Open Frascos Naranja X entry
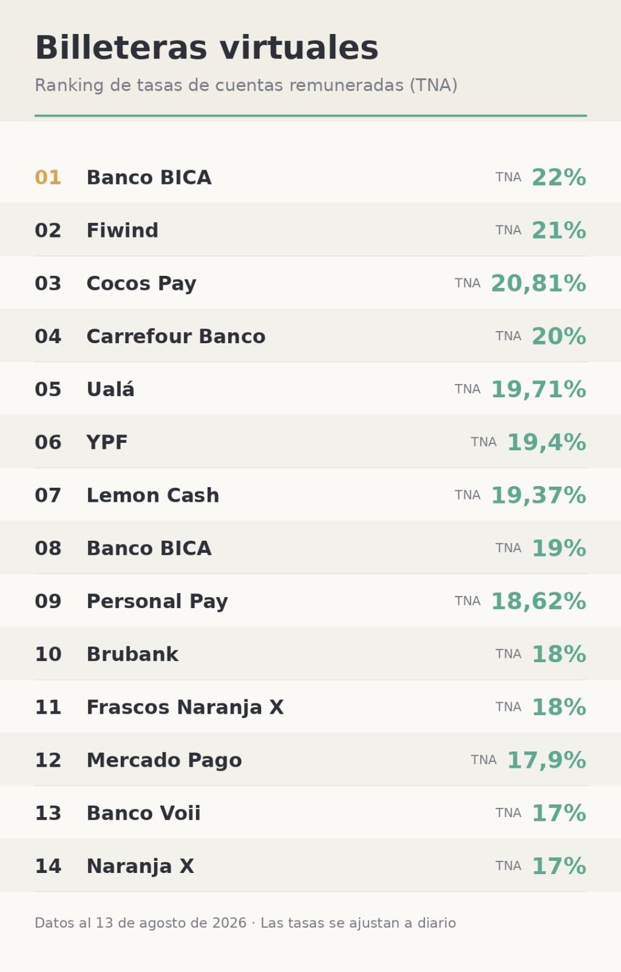 [310, 707]
